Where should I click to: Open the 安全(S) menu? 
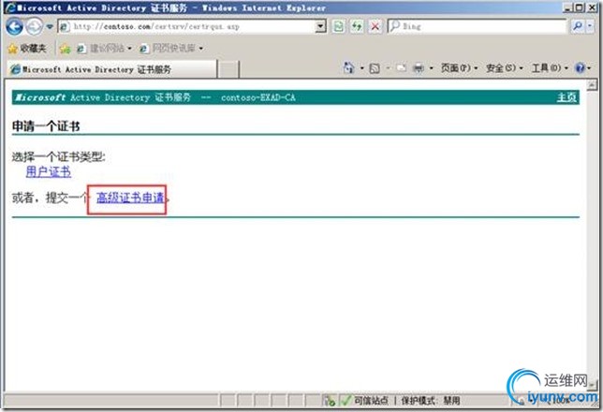click(x=505, y=68)
